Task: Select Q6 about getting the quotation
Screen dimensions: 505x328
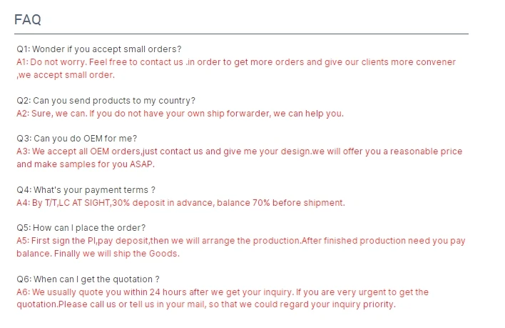Action: click(x=88, y=279)
